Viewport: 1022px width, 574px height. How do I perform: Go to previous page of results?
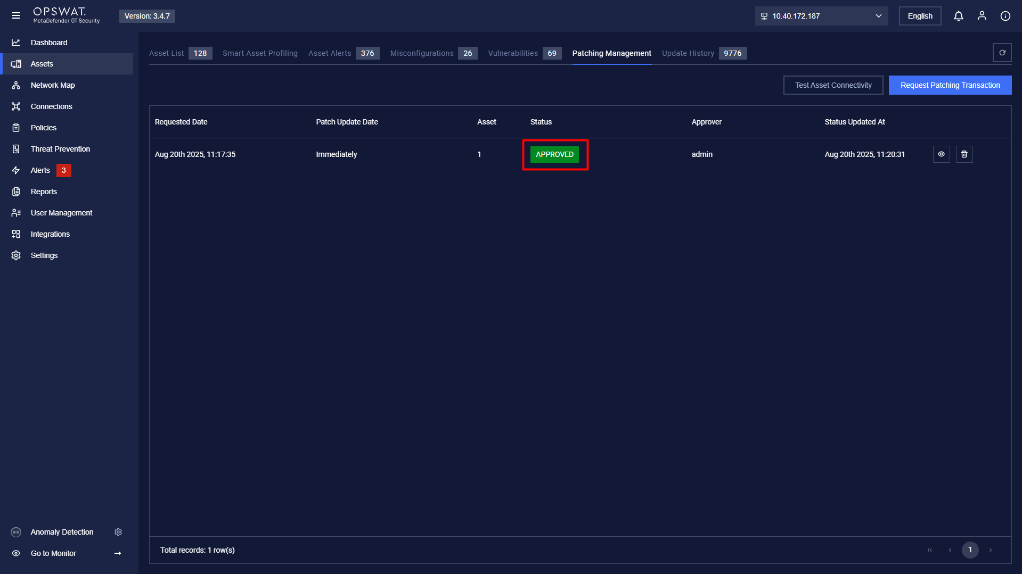[x=950, y=550]
